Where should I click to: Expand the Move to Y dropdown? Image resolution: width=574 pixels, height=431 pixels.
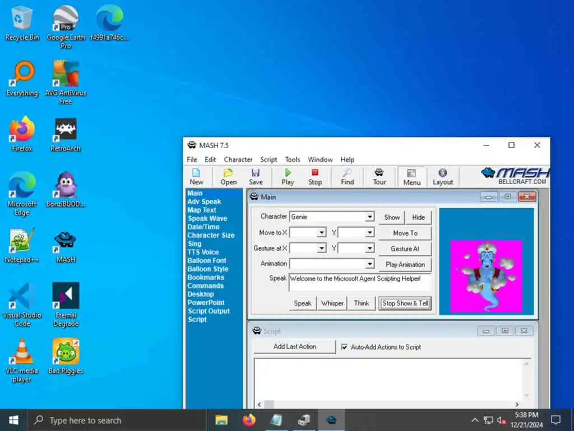[x=370, y=232]
